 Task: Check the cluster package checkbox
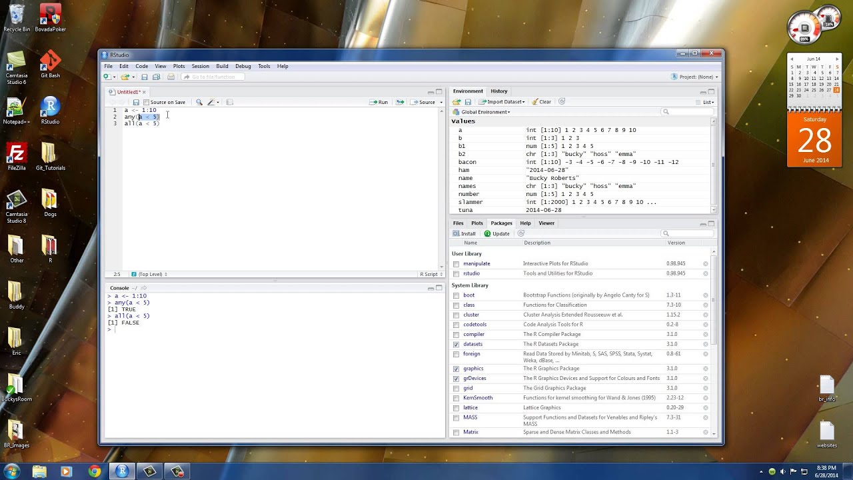[x=456, y=315]
